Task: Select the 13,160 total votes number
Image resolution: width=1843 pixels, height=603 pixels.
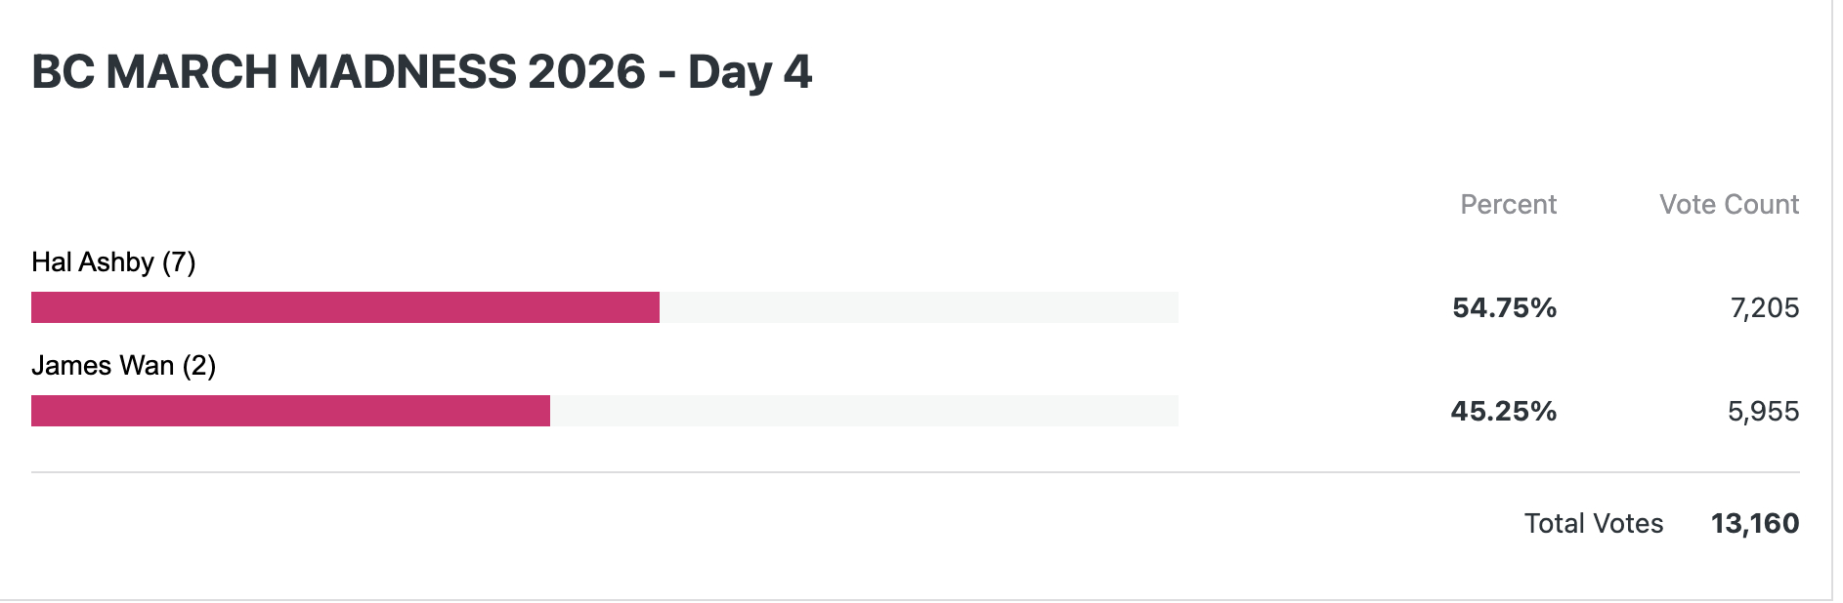Action: [1754, 524]
